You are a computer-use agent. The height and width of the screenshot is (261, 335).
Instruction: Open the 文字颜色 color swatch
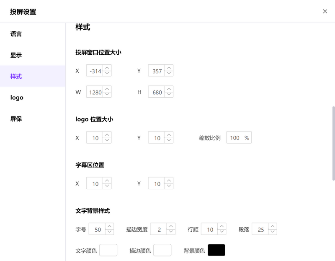pyautogui.click(x=108, y=250)
